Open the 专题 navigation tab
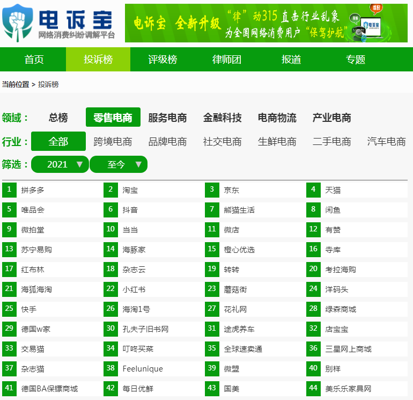The width and height of the screenshot is (413, 400). click(356, 59)
